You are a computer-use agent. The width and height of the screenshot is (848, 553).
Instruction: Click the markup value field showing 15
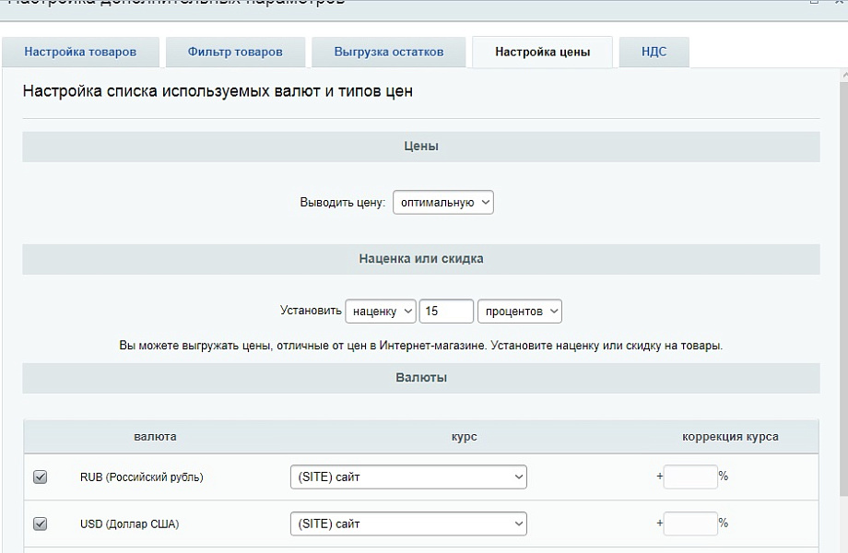click(x=446, y=311)
